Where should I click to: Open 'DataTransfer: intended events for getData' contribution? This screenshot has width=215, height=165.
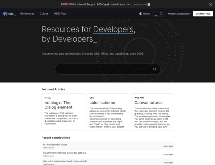(64, 153)
